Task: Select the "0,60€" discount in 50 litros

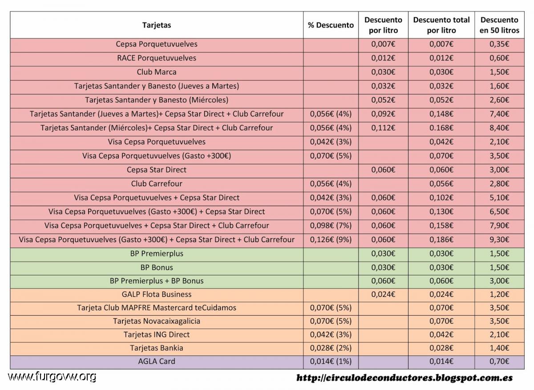Action: point(499,58)
